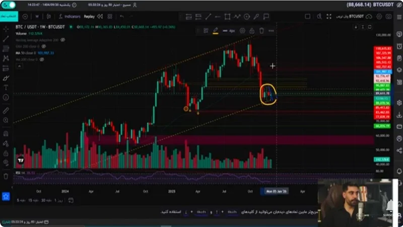Click the trash remove-drawings icon in sidebar
The height and width of the screenshot is (227, 403).
6,176
